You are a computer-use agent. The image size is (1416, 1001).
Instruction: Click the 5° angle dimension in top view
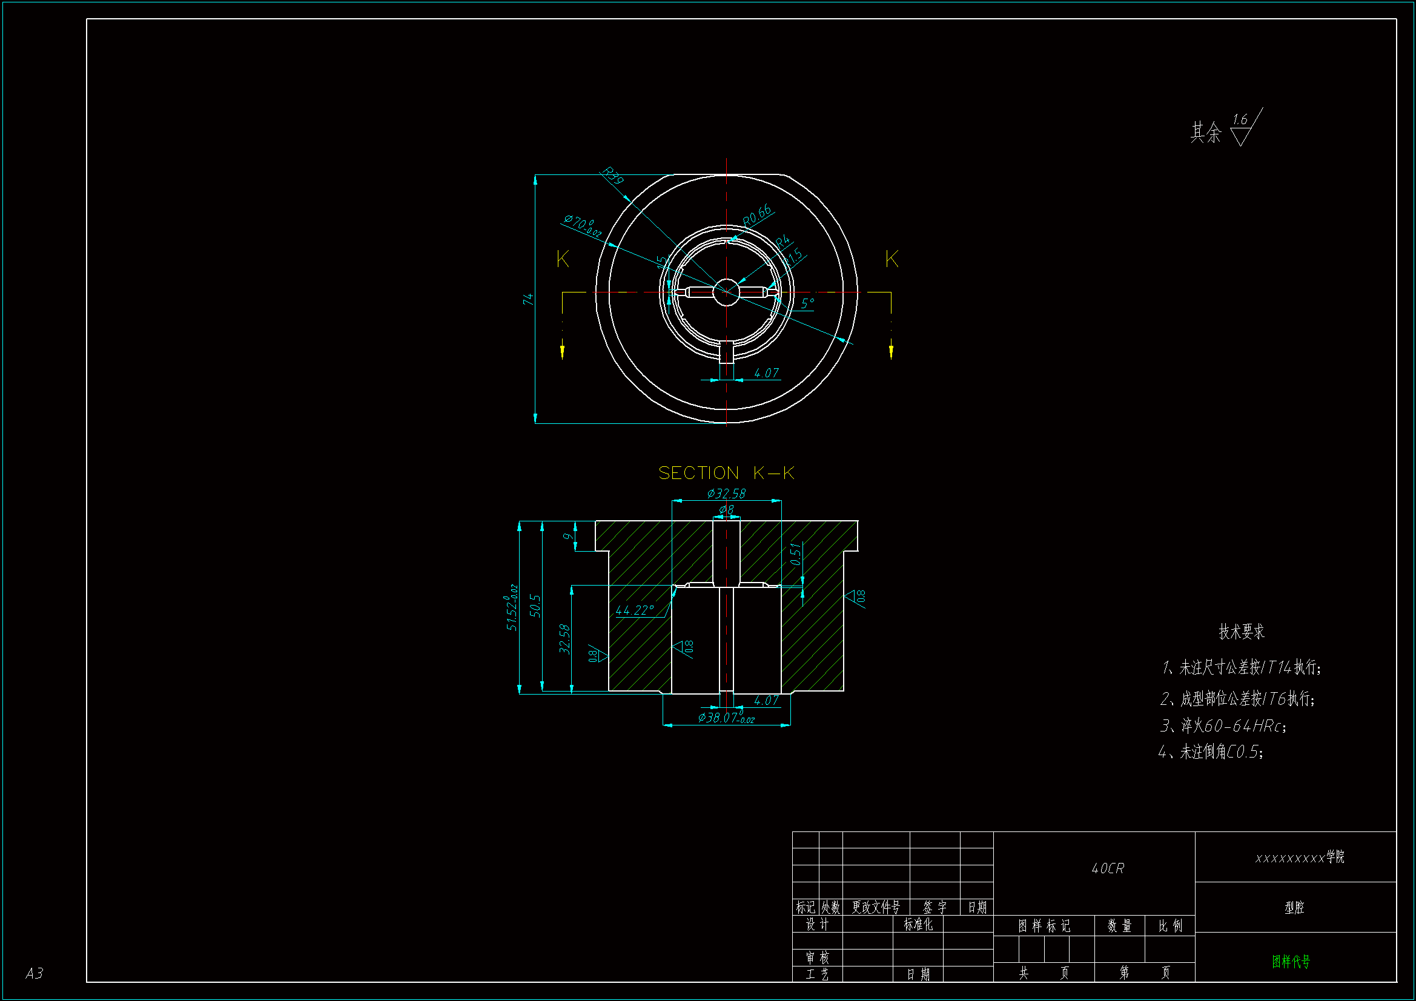[807, 303]
